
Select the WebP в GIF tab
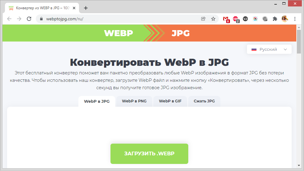[170, 101]
